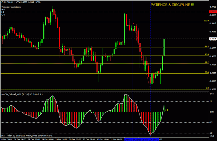Click the 1.4455 price axis value
Viewport: 217px width, 141px height.
[213, 7]
